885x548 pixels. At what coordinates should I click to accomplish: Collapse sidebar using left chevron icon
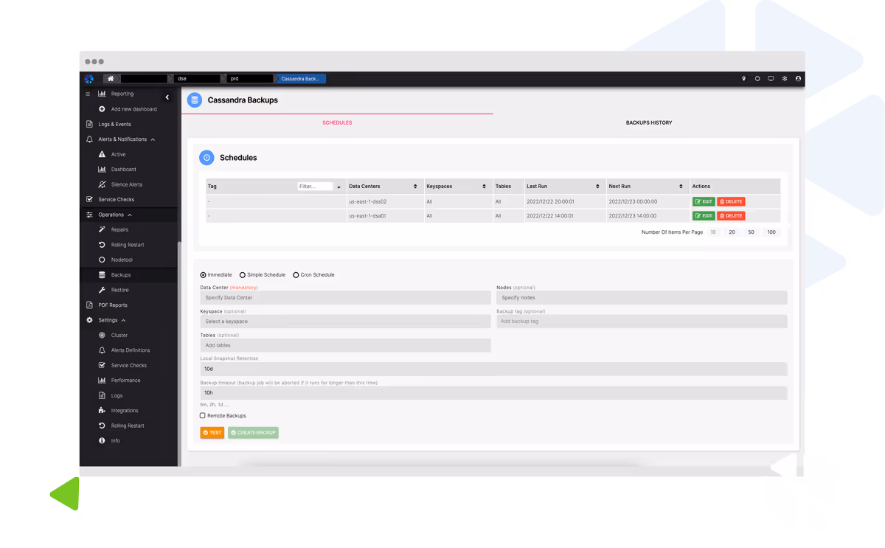click(167, 97)
